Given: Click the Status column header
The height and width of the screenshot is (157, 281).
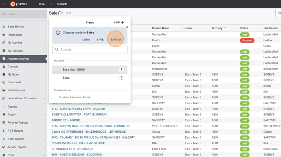Looking at the screenshot, I should coord(244,28).
